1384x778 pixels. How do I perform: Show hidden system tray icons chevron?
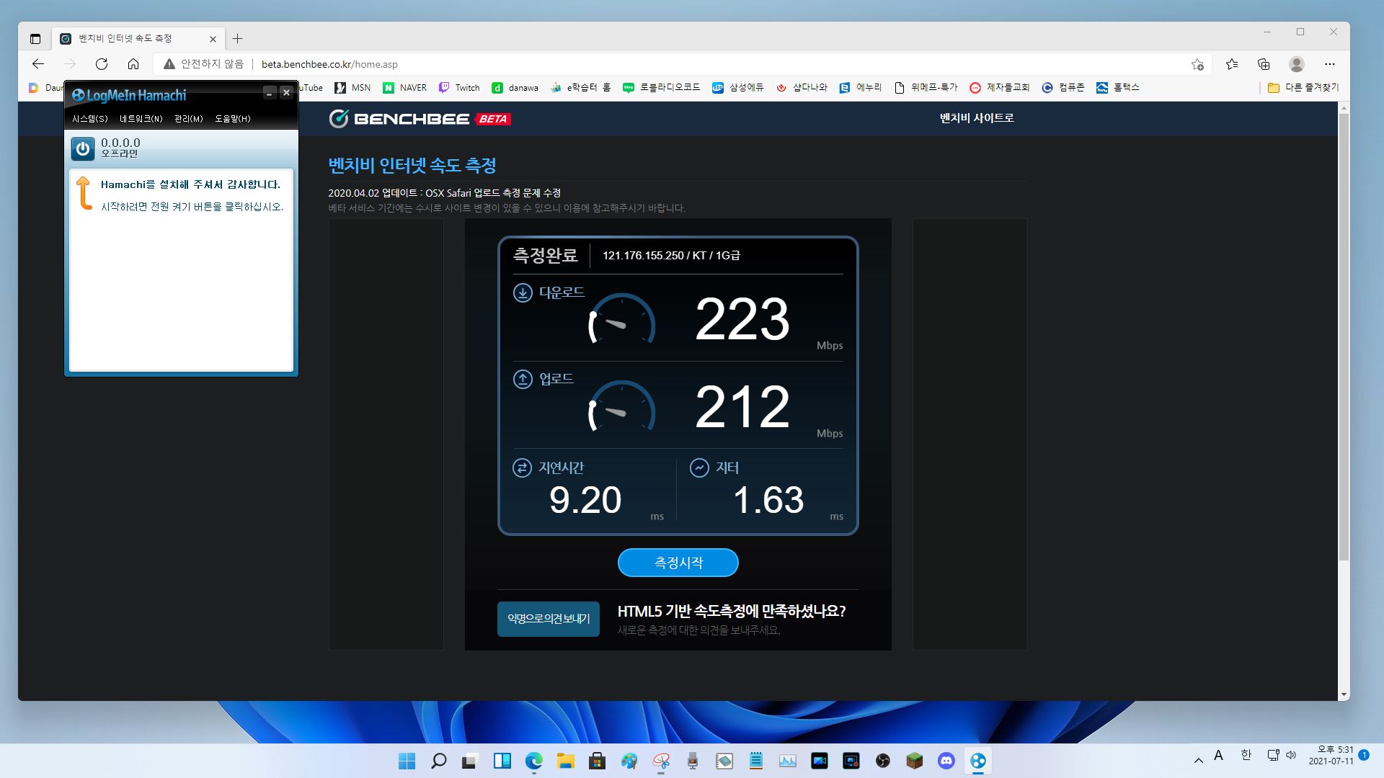[1198, 760]
